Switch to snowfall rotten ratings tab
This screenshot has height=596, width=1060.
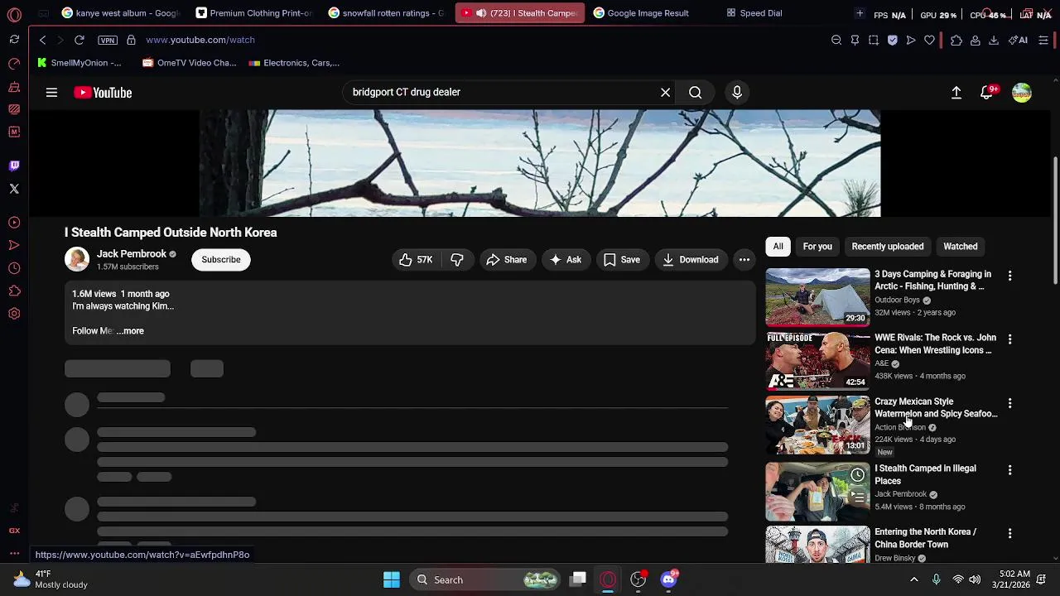point(386,13)
